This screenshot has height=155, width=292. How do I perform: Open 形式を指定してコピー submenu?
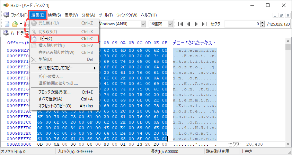(64, 68)
